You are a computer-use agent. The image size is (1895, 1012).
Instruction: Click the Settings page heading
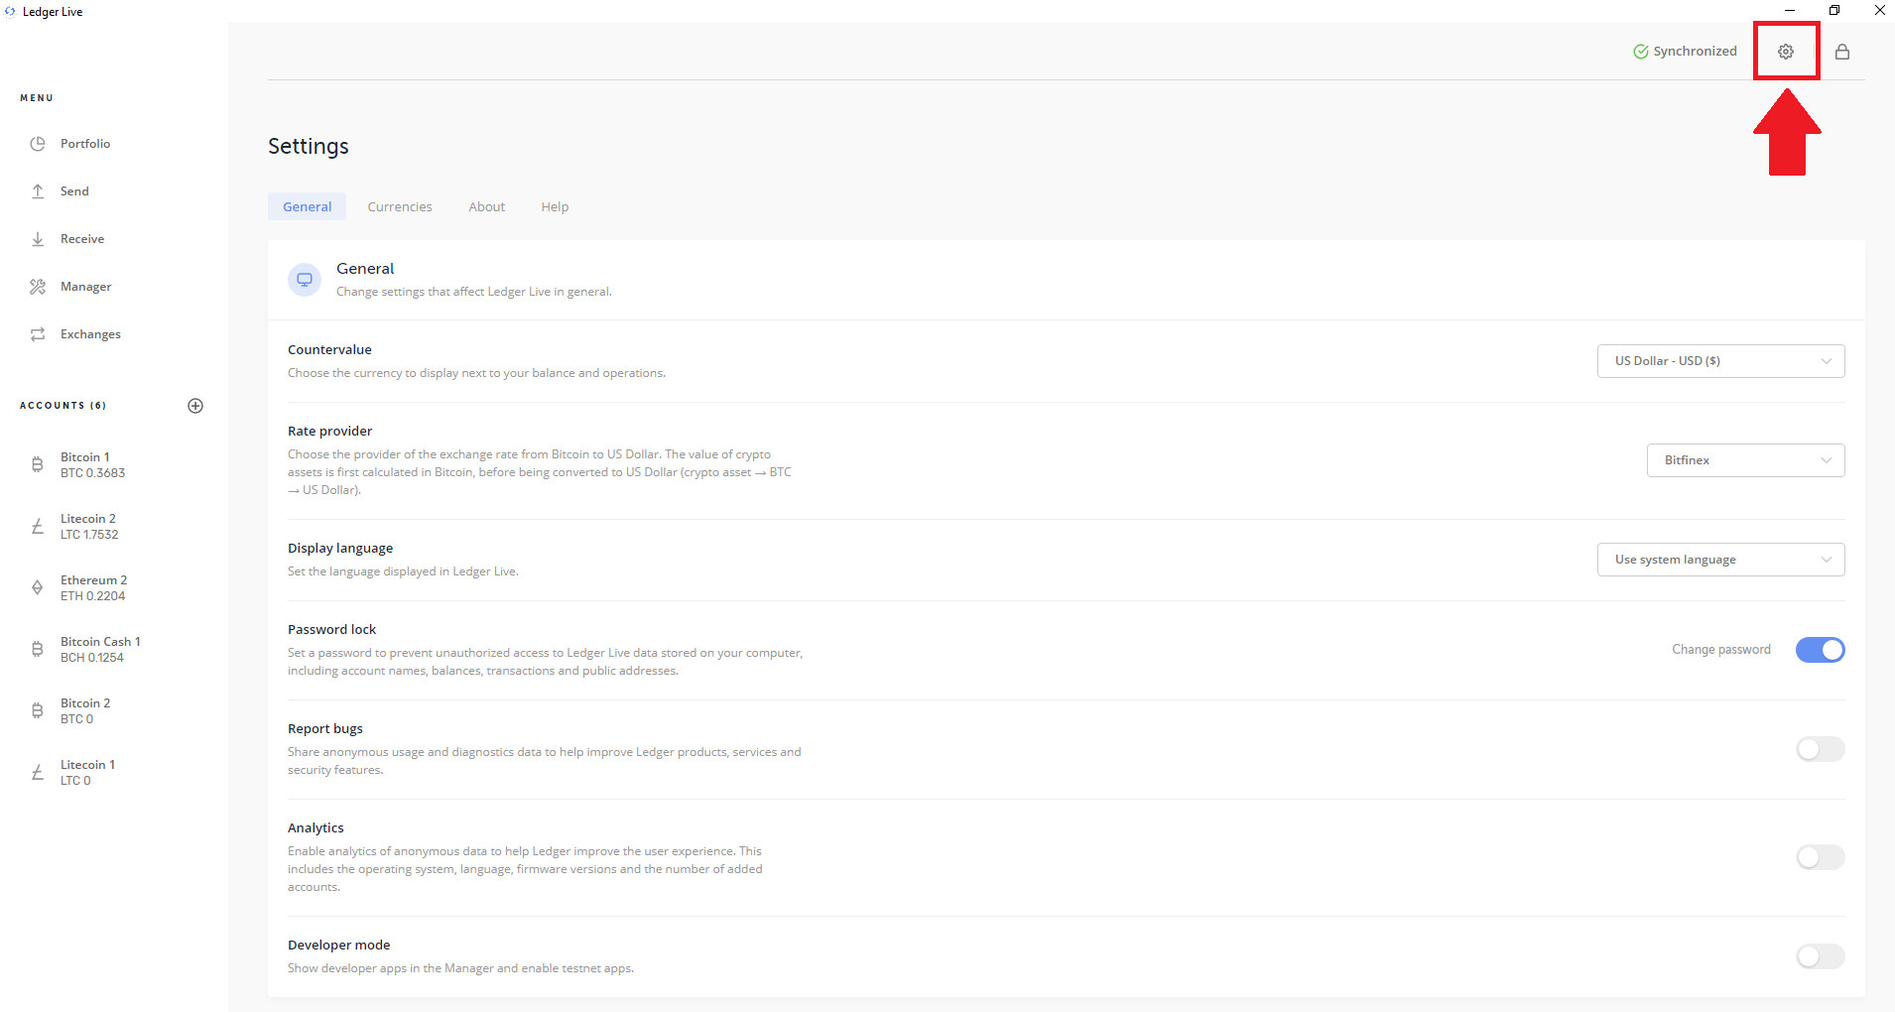click(x=309, y=147)
